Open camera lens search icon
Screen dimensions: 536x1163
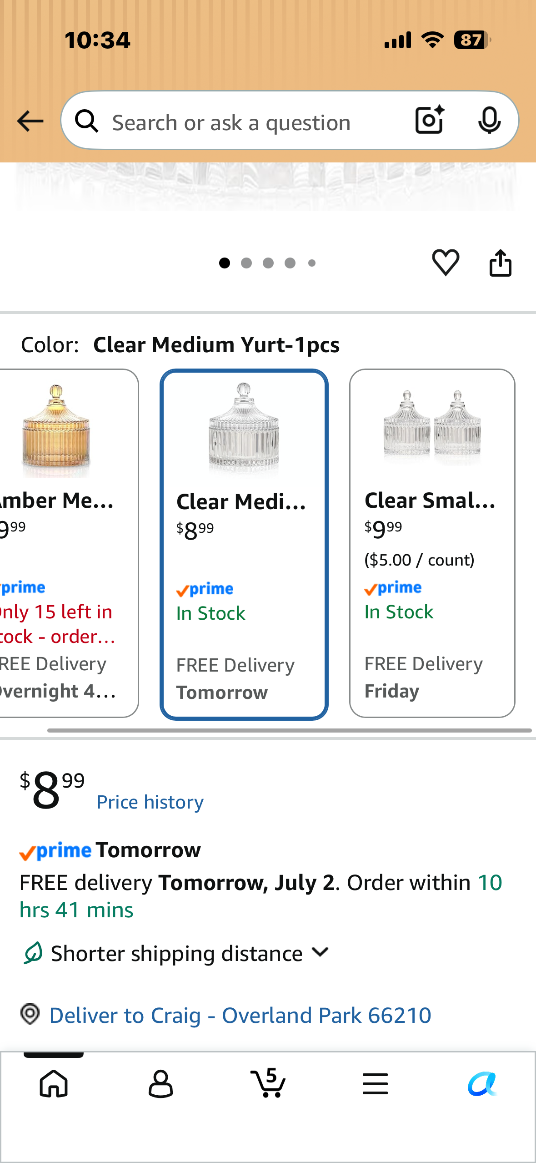tap(430, 120)
